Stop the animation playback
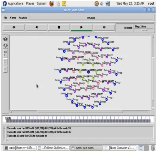The image size is (157, 151). coord(59,27)
